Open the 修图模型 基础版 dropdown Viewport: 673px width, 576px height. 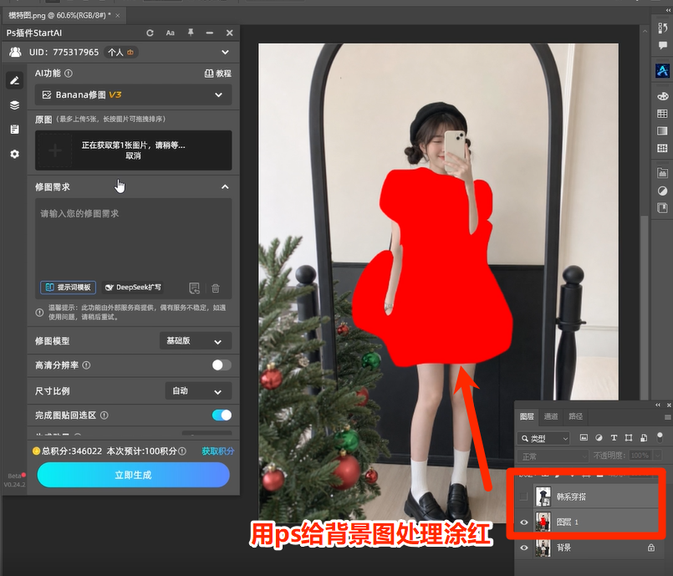(x=196, y=341)
